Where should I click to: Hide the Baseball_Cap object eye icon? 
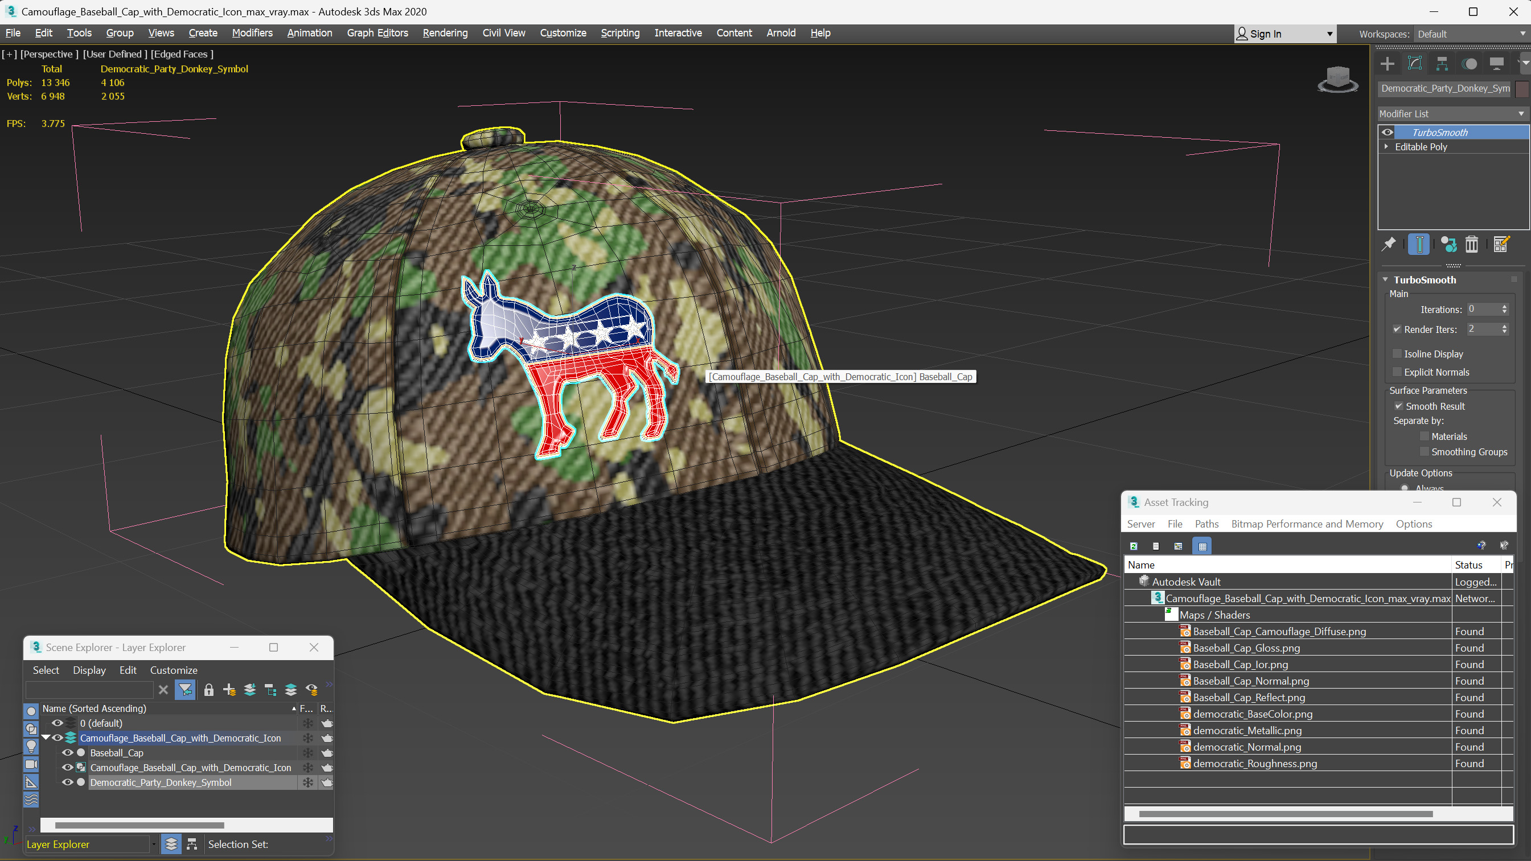[67, 753]
